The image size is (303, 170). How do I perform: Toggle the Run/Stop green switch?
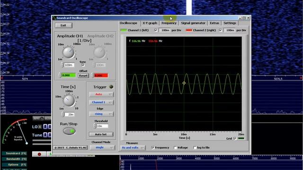[x=70, y=131]
